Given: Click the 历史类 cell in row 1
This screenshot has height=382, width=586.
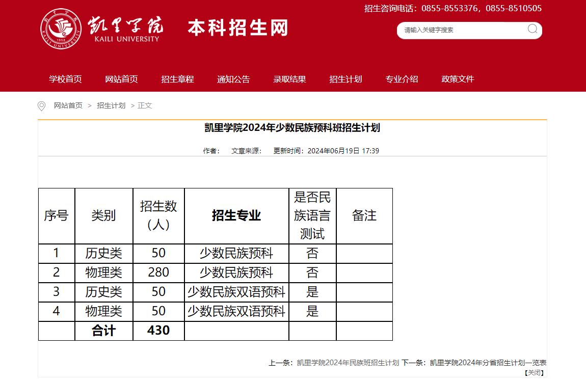Looking at the screenshot, I should 104,254.
